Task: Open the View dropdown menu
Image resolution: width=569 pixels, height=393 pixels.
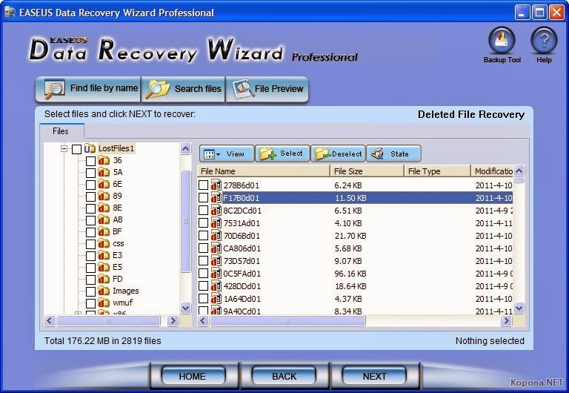Action: pyautogui.click(x=227, y=154)
